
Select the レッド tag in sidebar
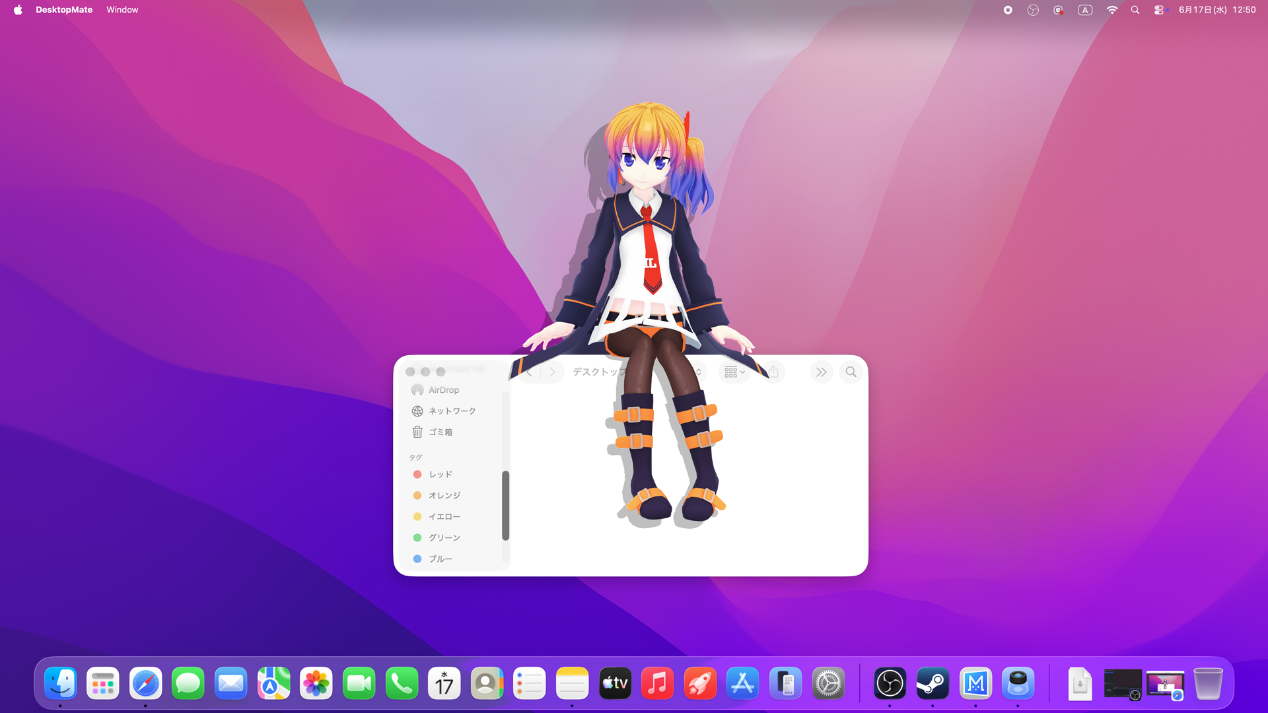pyautogui.click(x=454, y=475)
